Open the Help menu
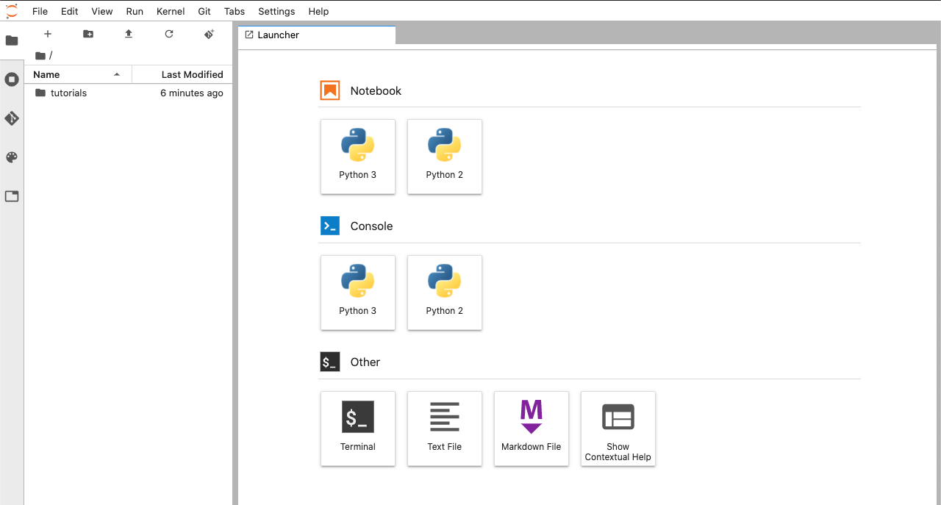 (x=318, y=11)
